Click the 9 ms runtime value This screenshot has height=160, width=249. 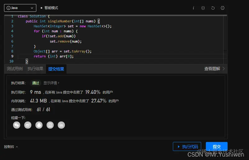click(x=36, y=92)
